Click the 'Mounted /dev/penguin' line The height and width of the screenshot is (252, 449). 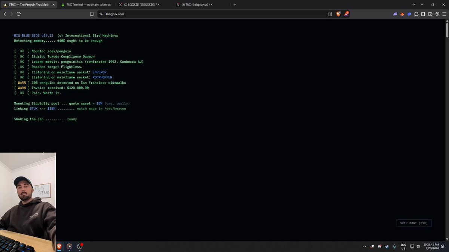(x=51, y=51)
